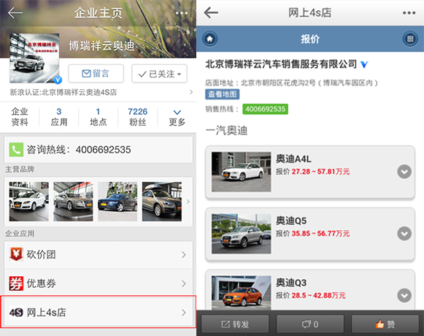The image size is (424, 336).
Task: Select the 奥迪A4L price 27.28~57.81万元
Action: (x=320, y=172)
